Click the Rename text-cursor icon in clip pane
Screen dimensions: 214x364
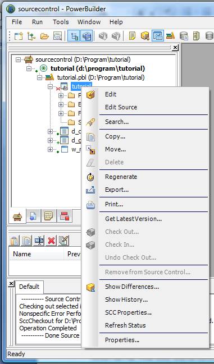pyautogui.click(x=39, y=241)
